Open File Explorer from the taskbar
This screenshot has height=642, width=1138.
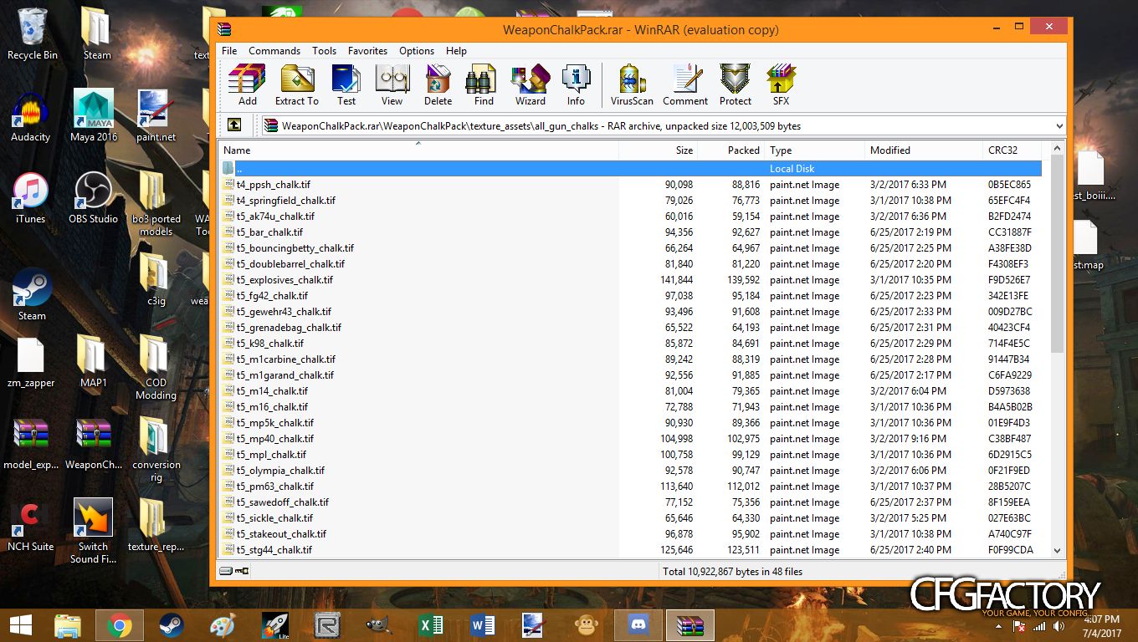pyautogui.click(x=68, y=625)
